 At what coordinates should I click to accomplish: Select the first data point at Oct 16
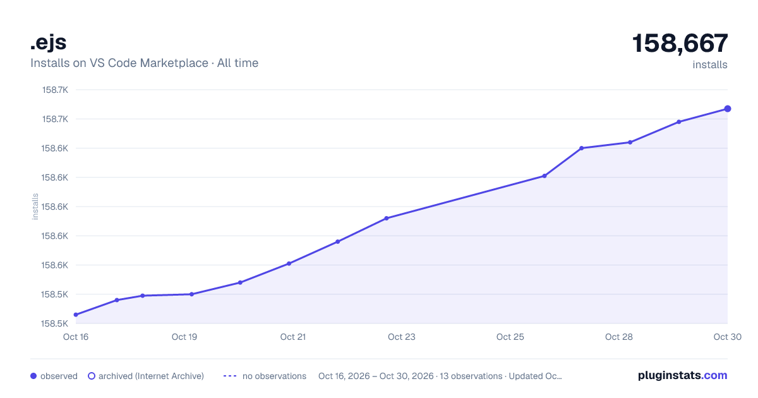(x=76, y=315)
